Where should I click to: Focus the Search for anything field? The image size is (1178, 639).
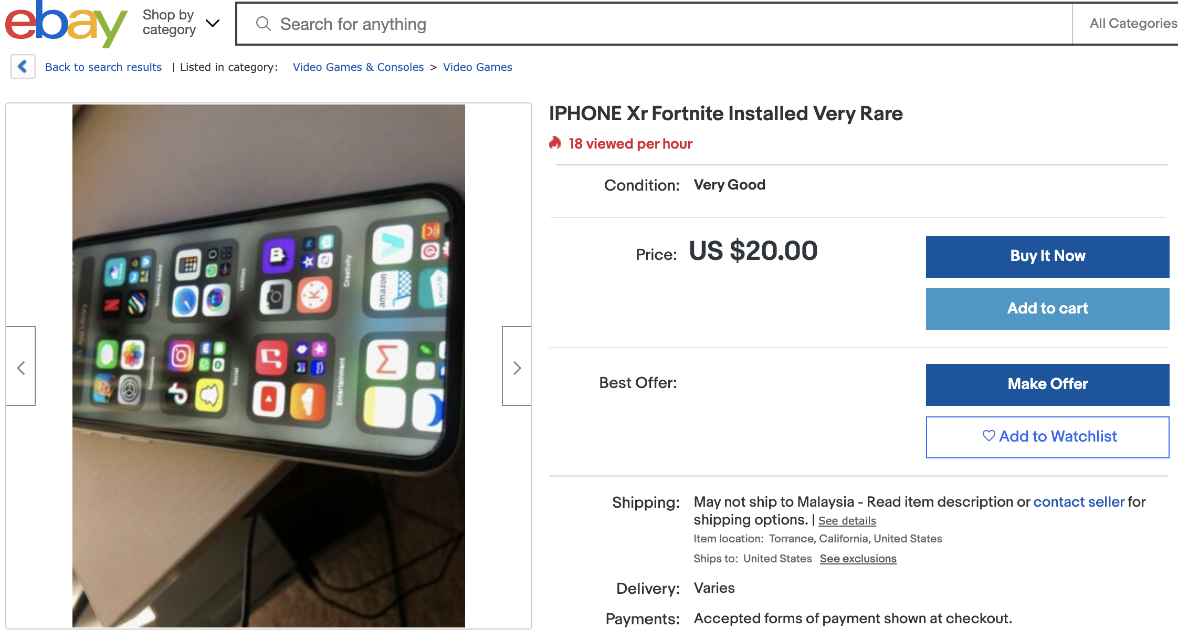[654, 24]
